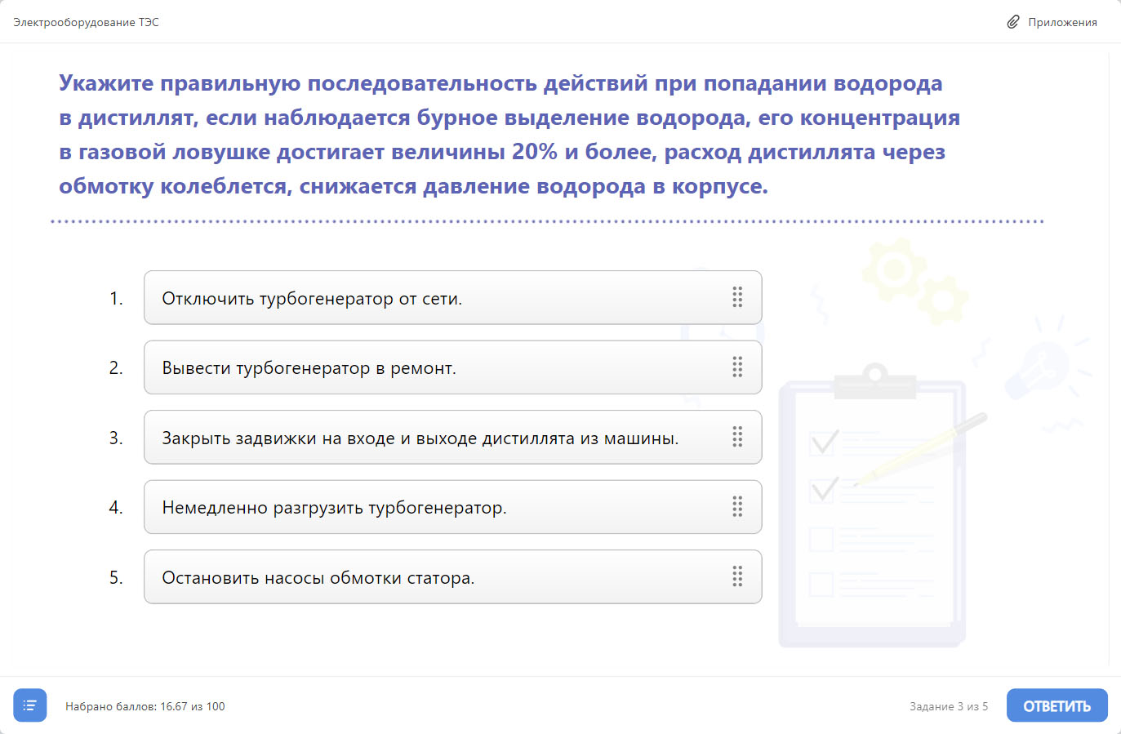Click the number 5 beside the last answer
The width and height of the screenshot is (1121, 734).
click(116, 578)
